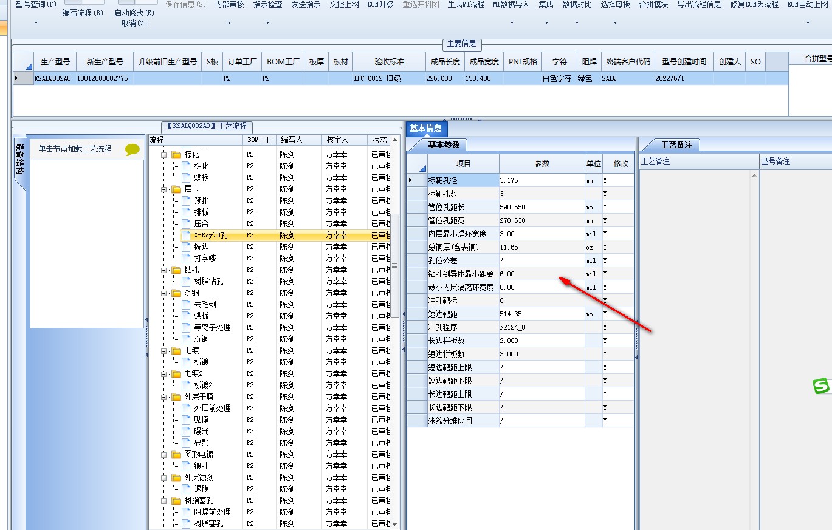Click the 合拼模块 toolbar button
832x530 pixels.
pos(653,4)
